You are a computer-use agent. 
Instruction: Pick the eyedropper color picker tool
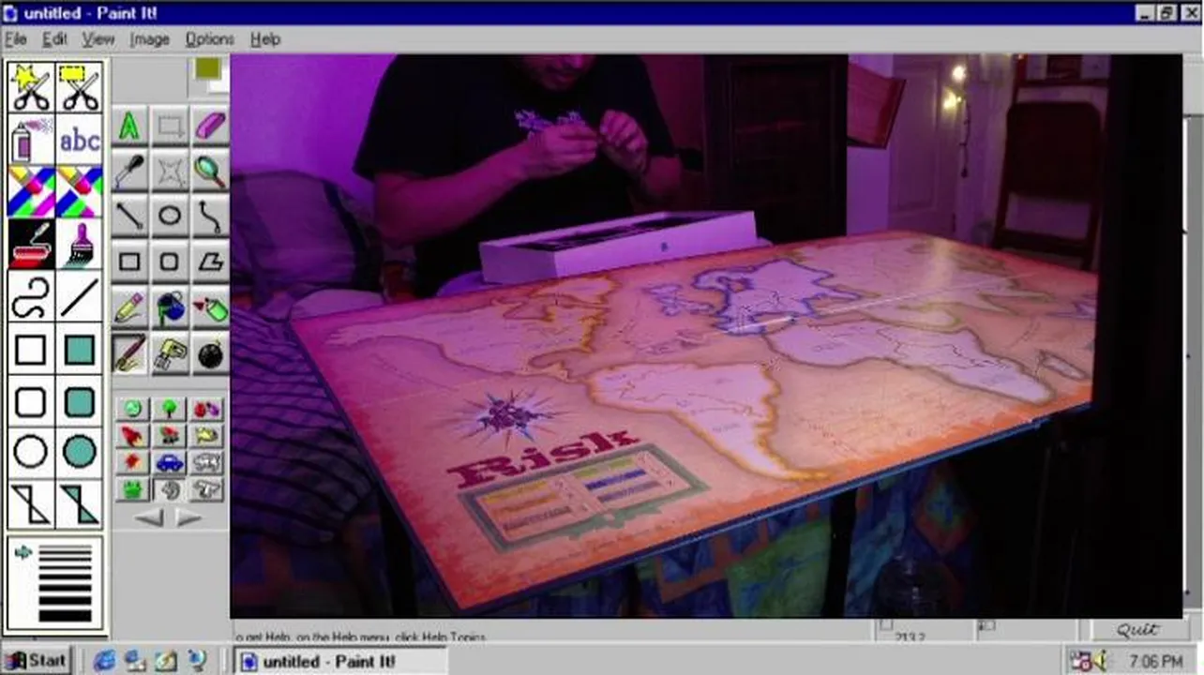point(129,171)
